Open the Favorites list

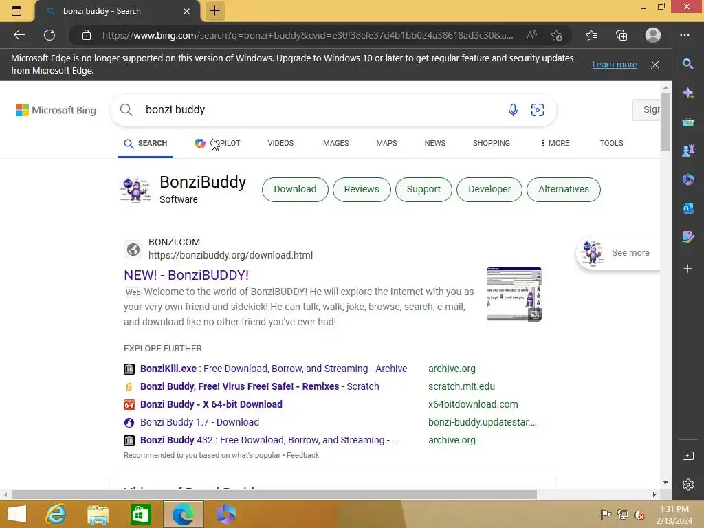[x=591, y=35]
